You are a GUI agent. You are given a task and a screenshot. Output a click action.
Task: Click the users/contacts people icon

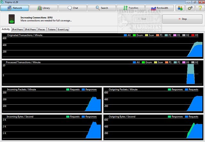click(180, 8)
